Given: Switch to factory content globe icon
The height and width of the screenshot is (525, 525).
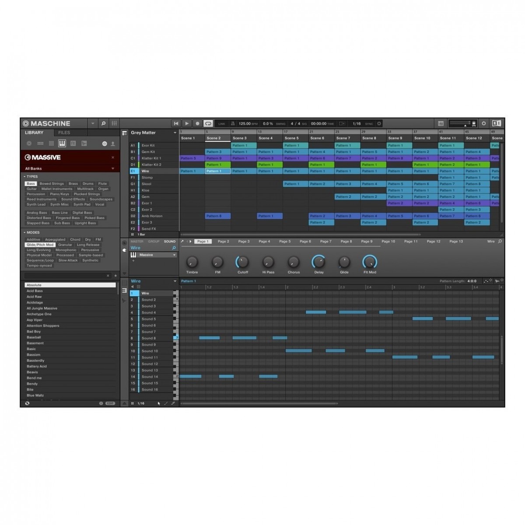Looking at the screenshot, I should [x=105, y=143].
